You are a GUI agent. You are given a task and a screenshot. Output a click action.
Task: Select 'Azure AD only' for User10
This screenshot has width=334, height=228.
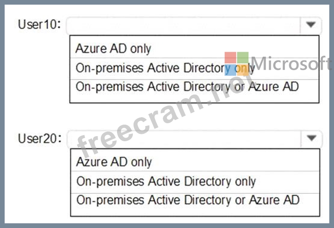tap(194, 48)
